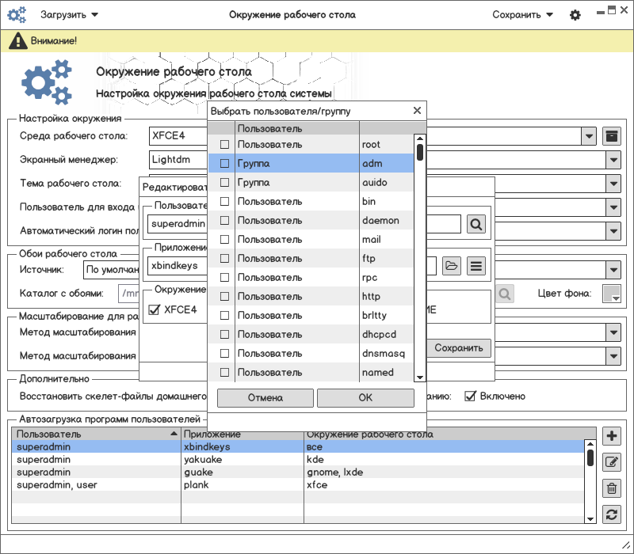Click the archive icon beside desktop environment
Image resolution: width=634 pixels, height=554 pixels.
[x=611, y=135]
